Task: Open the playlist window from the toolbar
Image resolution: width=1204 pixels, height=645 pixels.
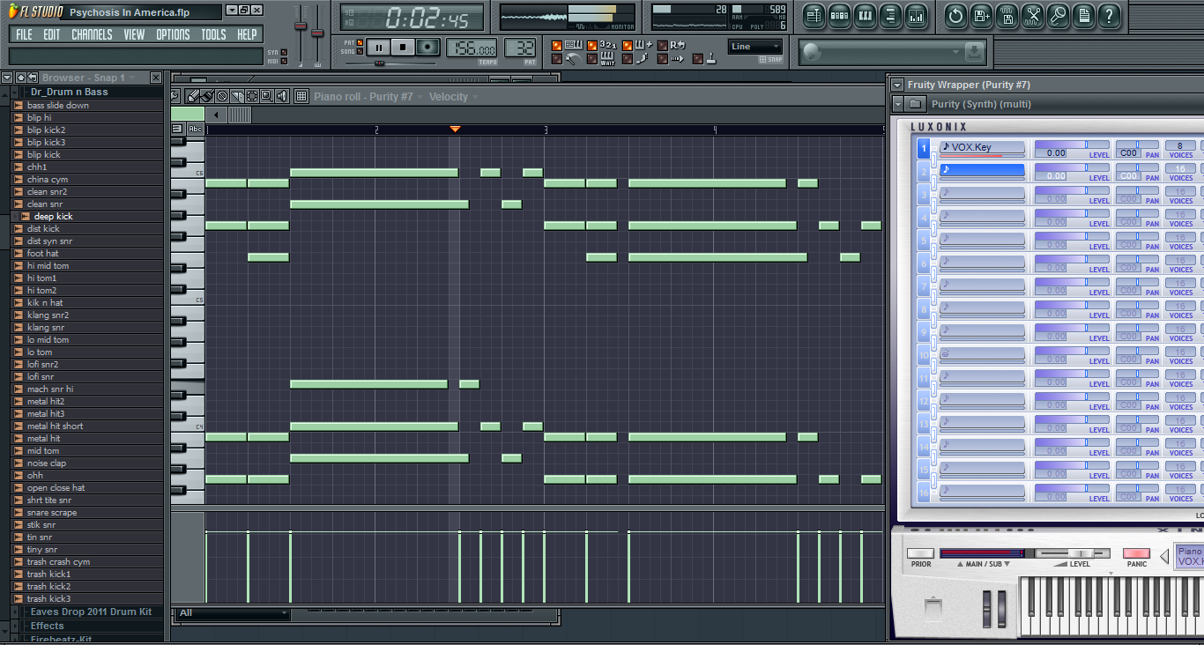Action: point(814,15)
